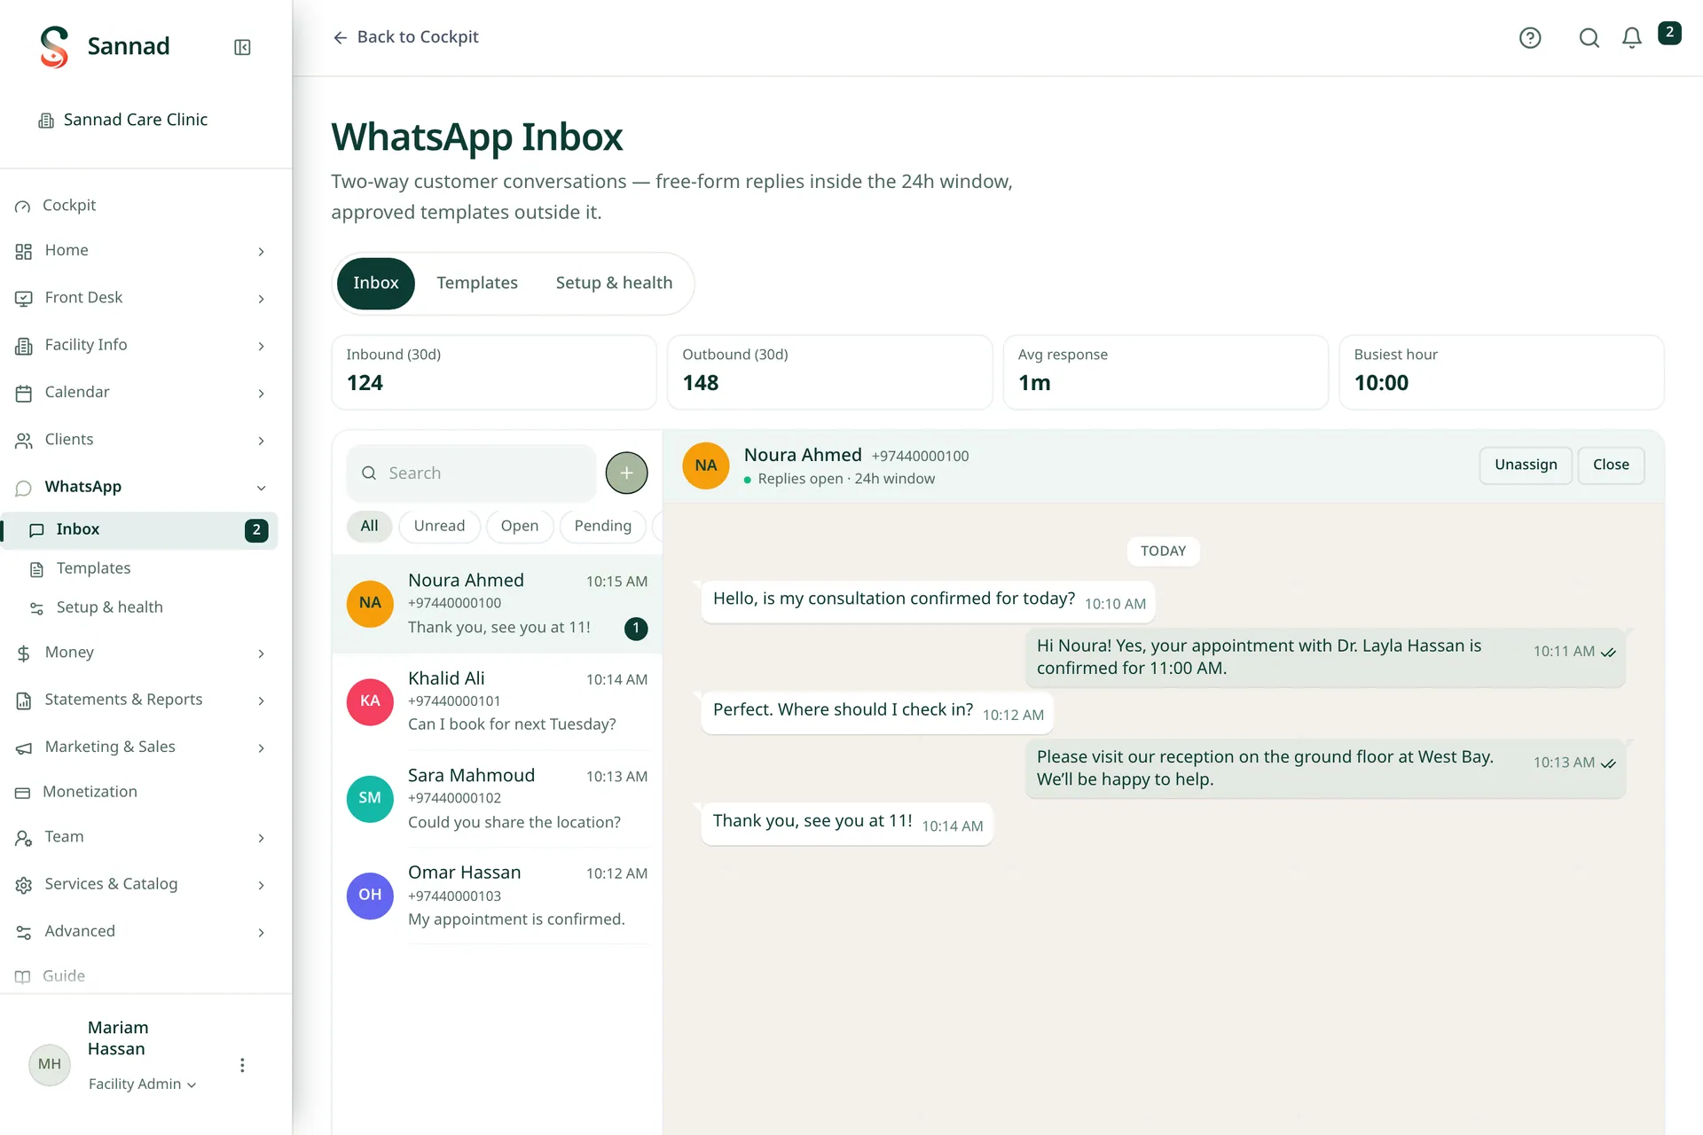Open Facility Admin role dropdown
This screenshot has width=1703, height=1135.
coord(142,1084)
